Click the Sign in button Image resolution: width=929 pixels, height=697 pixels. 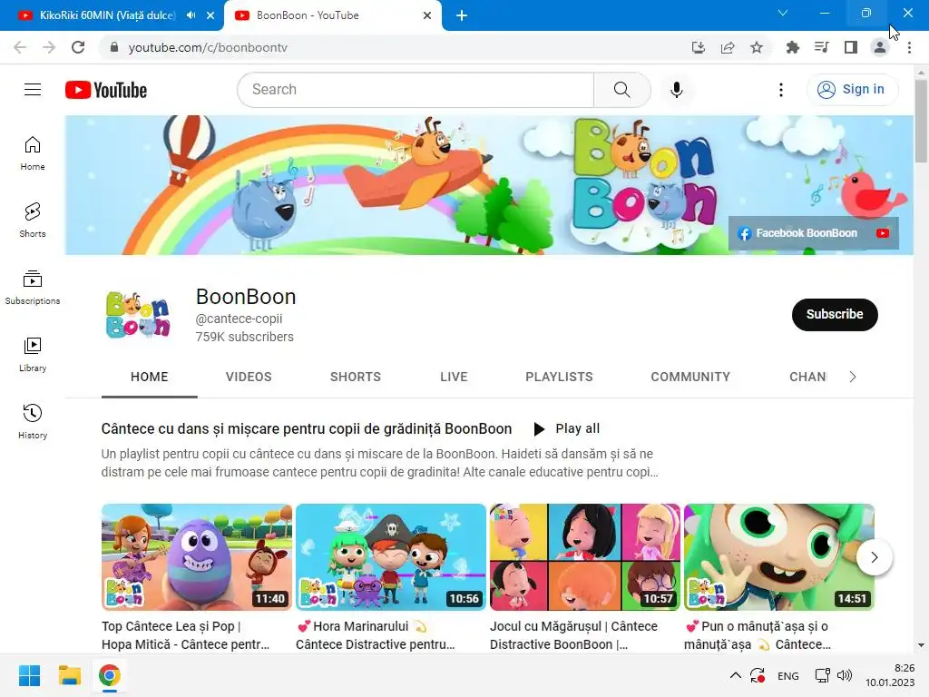(852, 90)
